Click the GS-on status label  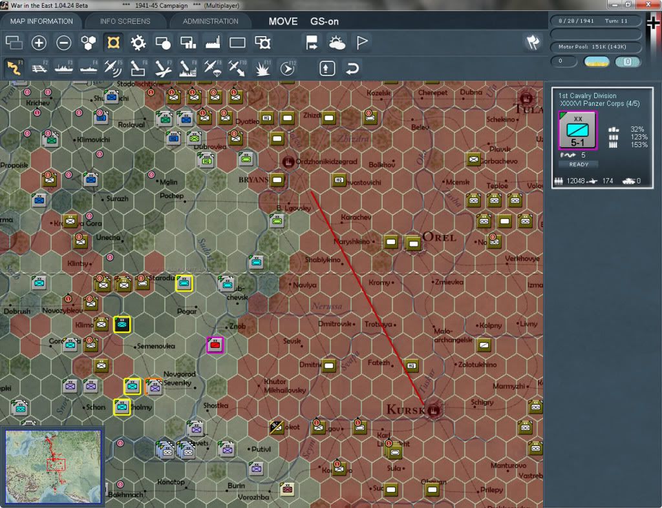[325, 21]
